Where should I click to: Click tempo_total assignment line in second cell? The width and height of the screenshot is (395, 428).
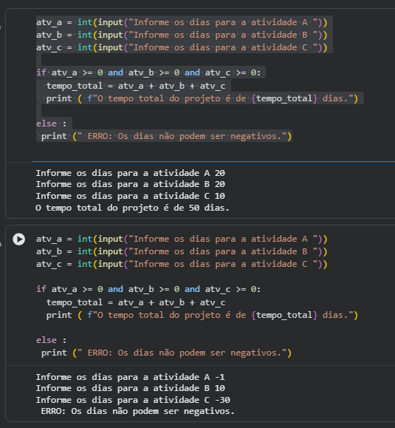(x=136, y=302)
